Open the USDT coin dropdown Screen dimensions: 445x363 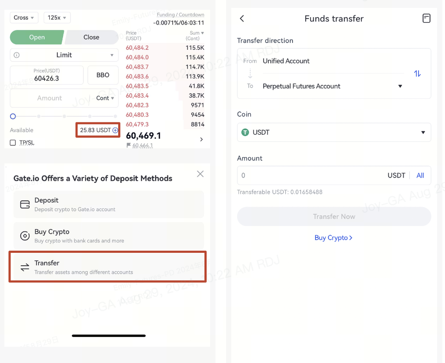tap(334, 132)
